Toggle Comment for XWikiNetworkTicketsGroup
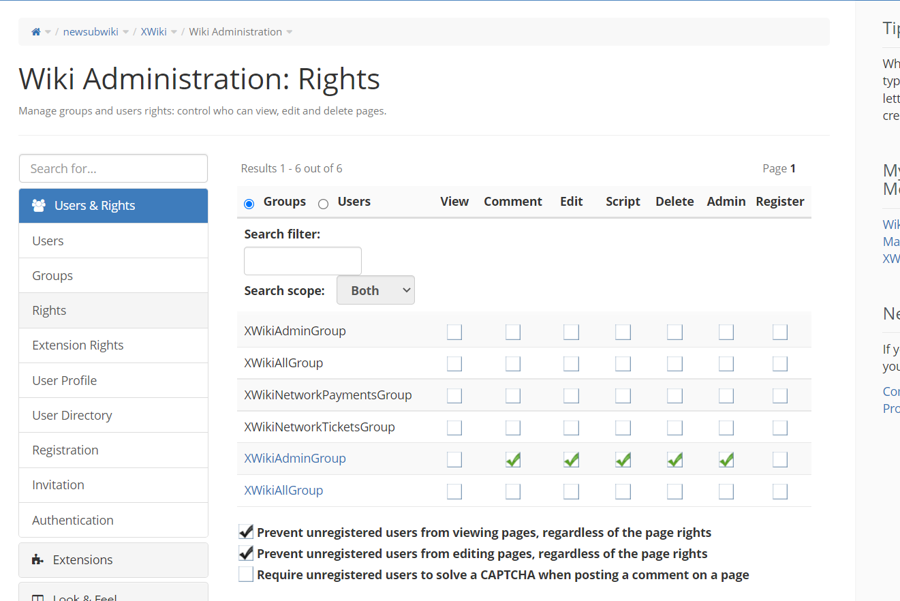The image size is (900, 601). [x=513, y=427]
